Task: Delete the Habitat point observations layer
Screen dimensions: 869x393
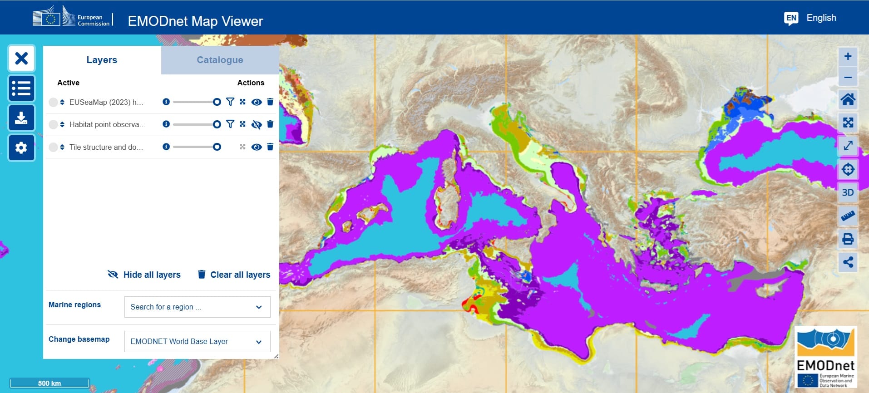Action: pos(270,124)
